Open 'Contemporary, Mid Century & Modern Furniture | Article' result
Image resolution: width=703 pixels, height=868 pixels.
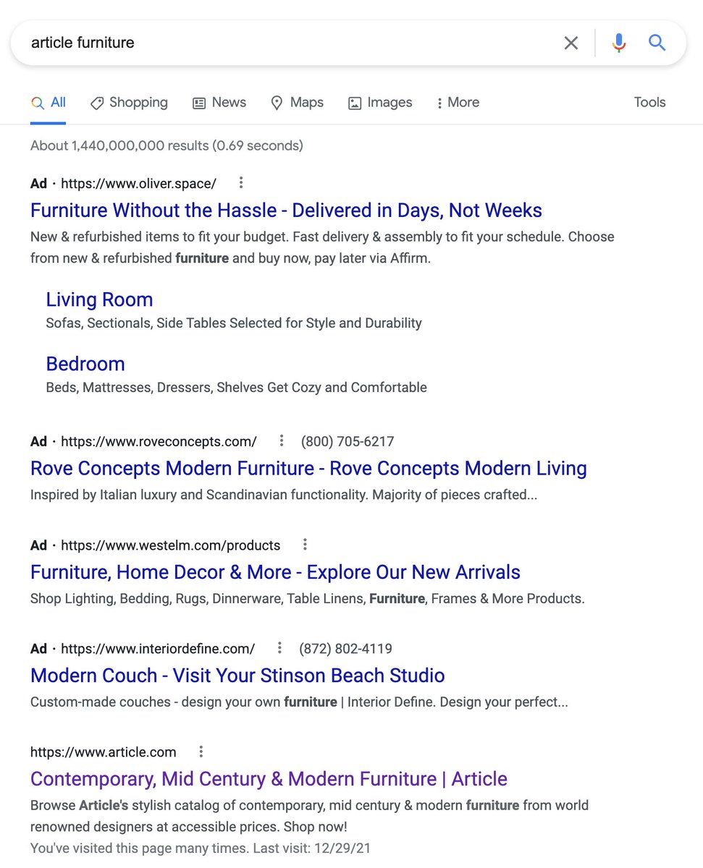[269, 779]
